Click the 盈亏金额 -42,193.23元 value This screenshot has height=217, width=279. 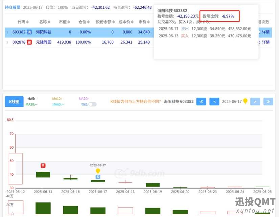point(188,16)
